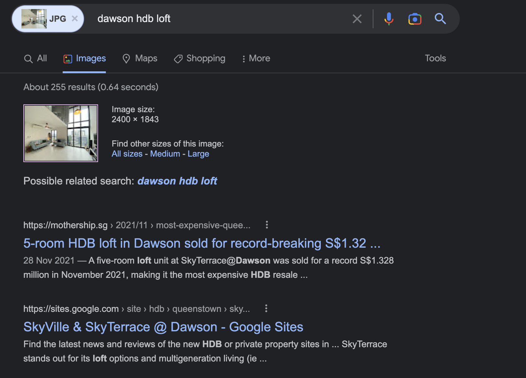
Task: Remove the JPG image chip from search
Action: (75, 18)
